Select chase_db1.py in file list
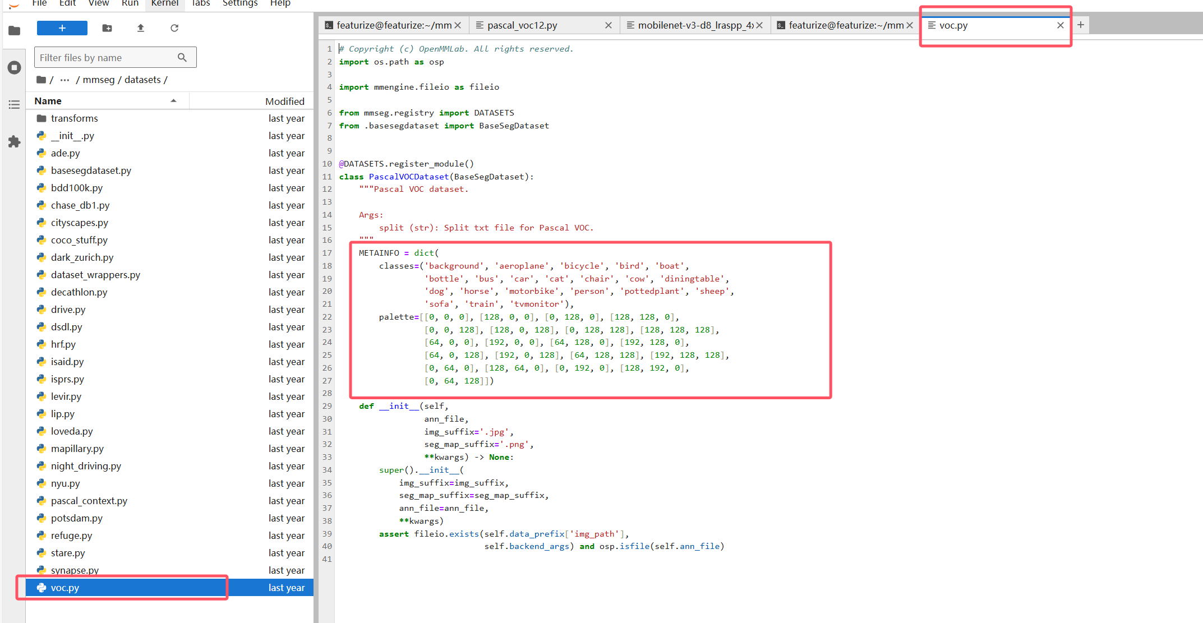This screenshot has width=1203, height=623. (169, 205)
